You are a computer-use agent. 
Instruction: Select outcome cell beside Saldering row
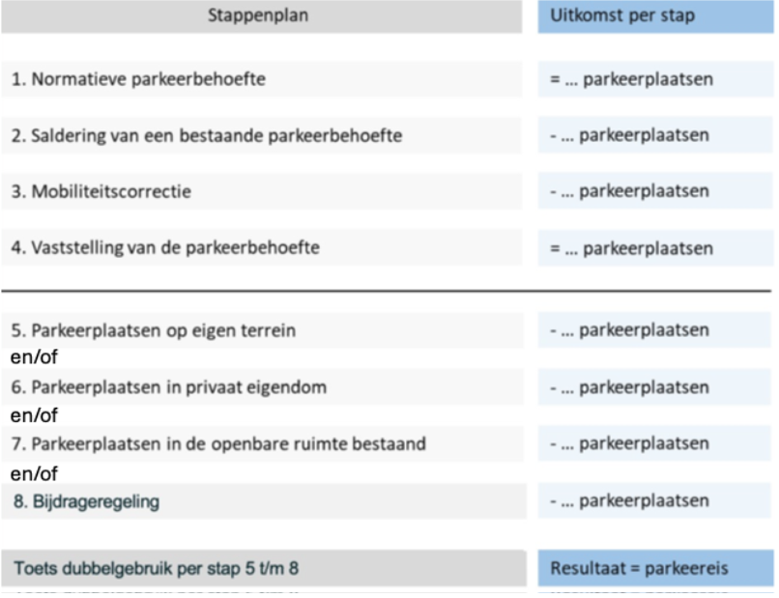point(656,135)
